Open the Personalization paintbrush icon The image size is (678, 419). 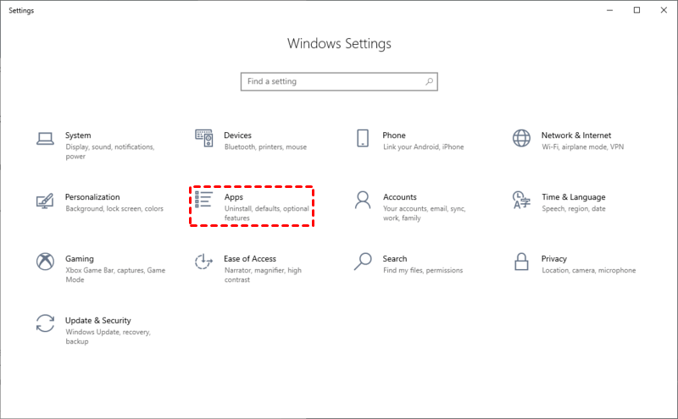(45, 201)
